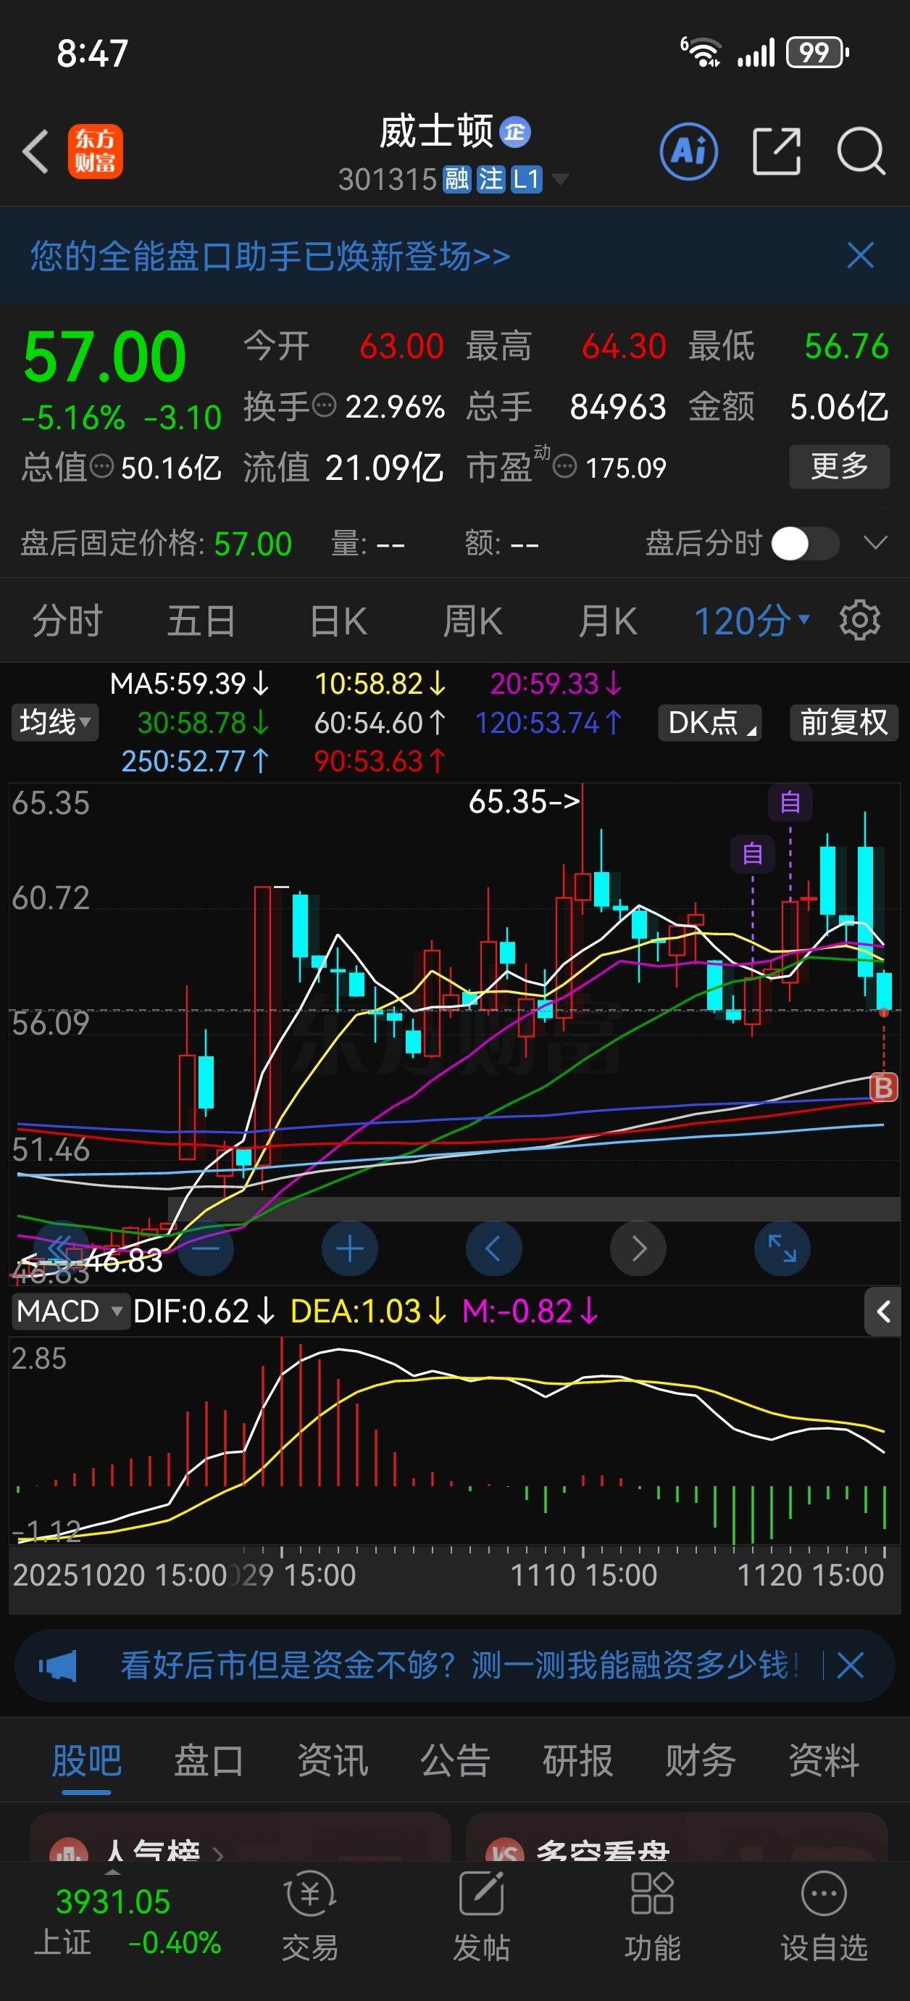Tap the upper 自 marker on chart
910x2001 pixels.
click(790, 802)
